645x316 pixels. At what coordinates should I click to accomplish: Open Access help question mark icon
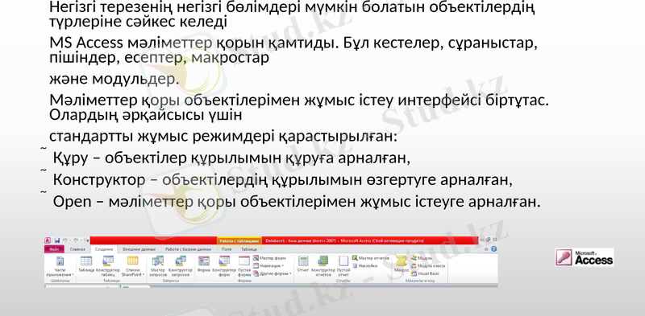(493, 248)
